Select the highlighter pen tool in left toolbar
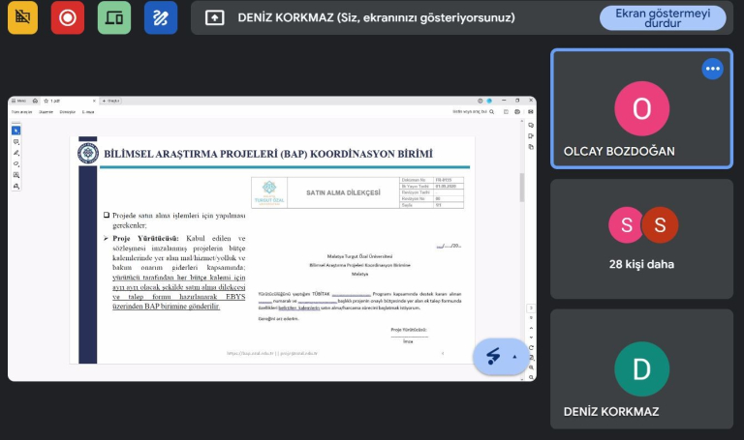 (x=15, y=153)
